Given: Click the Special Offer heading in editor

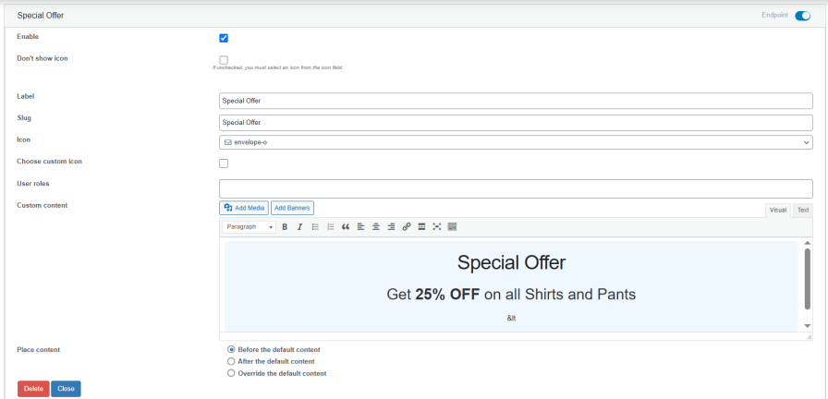Looking at the screenshot, I should [511, 263].
